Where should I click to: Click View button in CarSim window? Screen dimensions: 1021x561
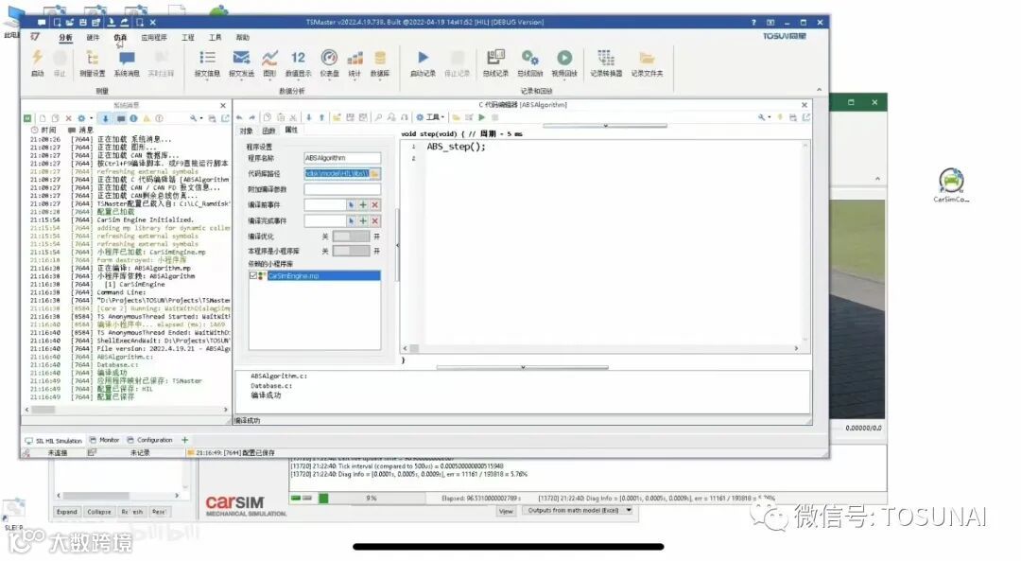click(x=506, y=512)
